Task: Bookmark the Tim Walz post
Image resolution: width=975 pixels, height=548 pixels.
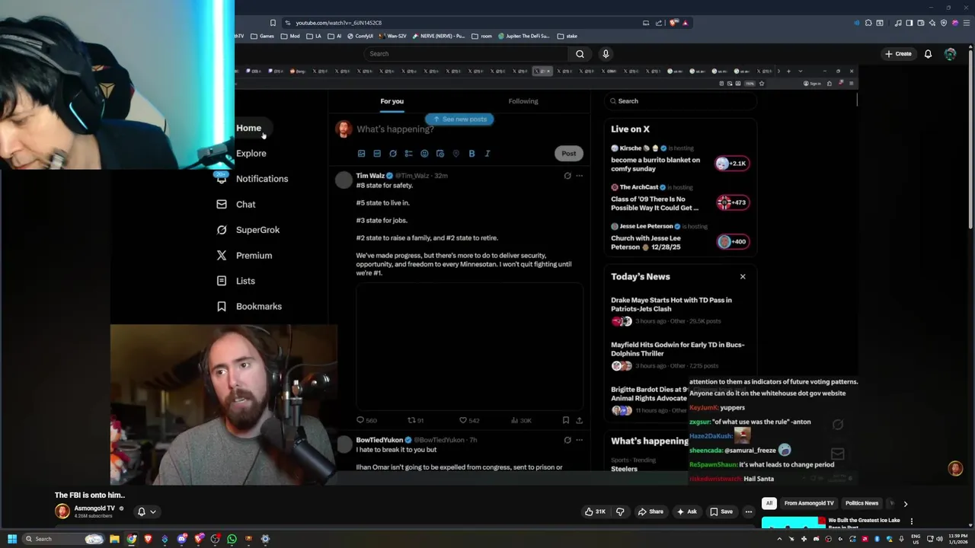Action: (x=565, y=420)
